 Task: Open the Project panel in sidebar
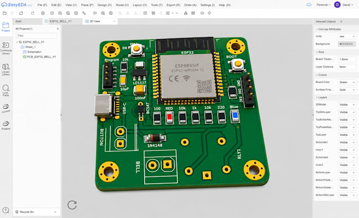point(6,27)
